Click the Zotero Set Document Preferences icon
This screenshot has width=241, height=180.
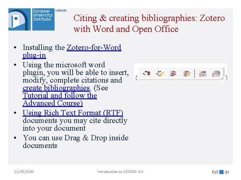tap(216, 74)
